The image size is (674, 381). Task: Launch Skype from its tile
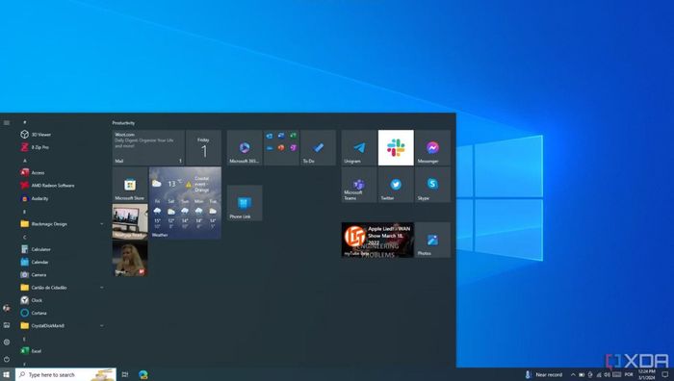click(433, 185)
